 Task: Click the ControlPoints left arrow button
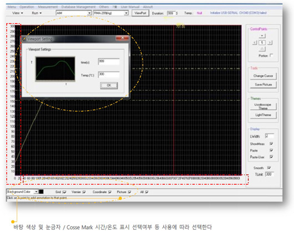click(255, 43)
